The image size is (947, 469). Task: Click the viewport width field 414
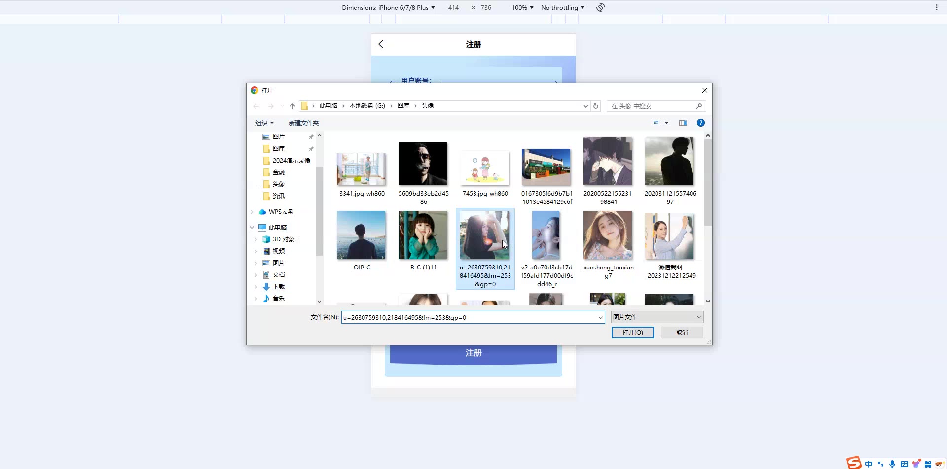[453, 7]
